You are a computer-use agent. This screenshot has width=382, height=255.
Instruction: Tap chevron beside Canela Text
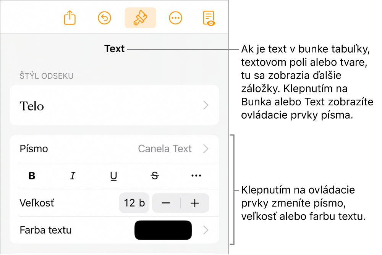click(206, 148)
